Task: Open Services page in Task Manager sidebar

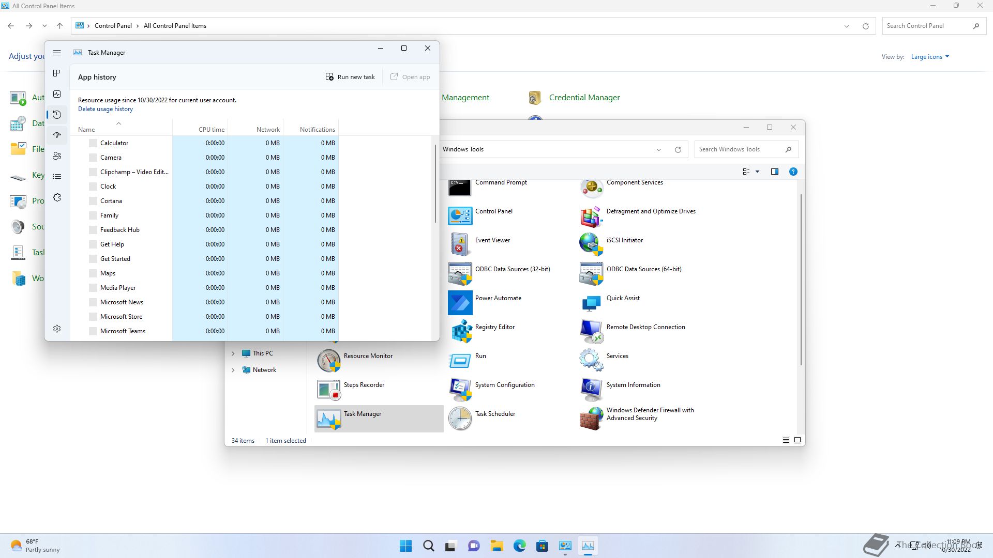Action: 57,197
